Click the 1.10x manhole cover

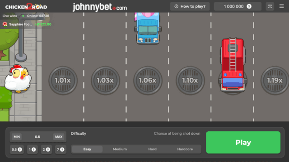[x=190, y=81]
